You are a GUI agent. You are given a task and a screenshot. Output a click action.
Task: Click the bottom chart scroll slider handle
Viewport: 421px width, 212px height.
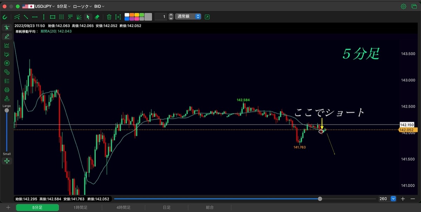click(320, 199)
